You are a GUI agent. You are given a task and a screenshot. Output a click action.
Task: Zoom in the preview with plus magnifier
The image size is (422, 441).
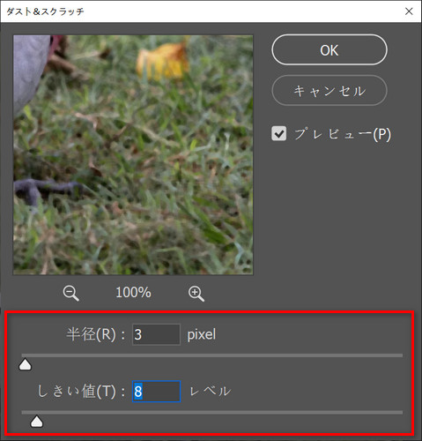196,294
